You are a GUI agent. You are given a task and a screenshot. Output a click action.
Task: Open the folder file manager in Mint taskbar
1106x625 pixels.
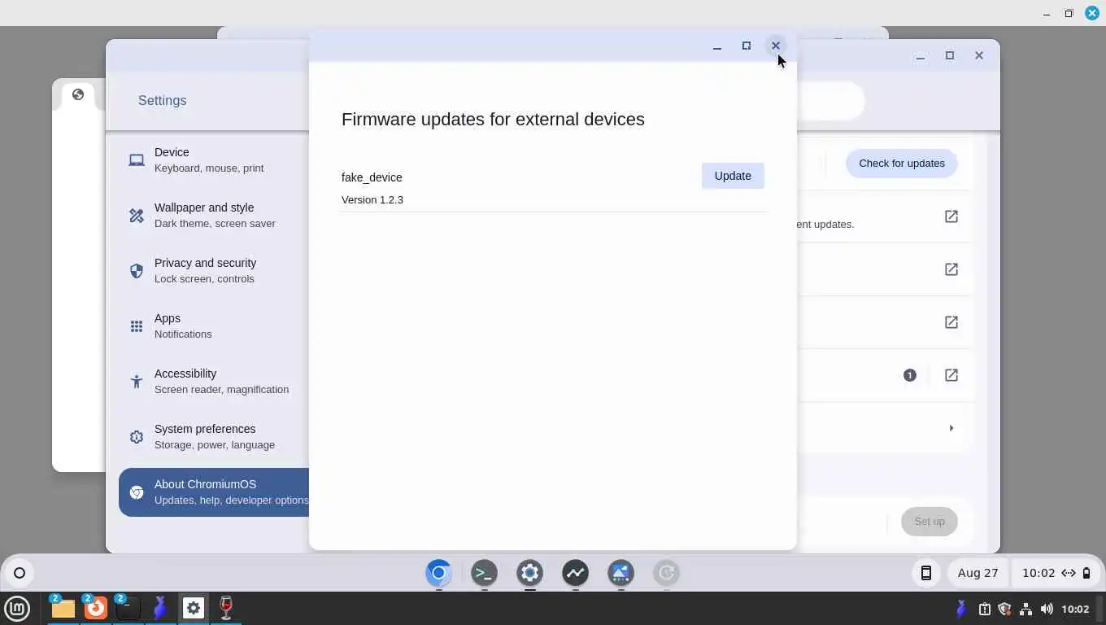coord(63,608)
